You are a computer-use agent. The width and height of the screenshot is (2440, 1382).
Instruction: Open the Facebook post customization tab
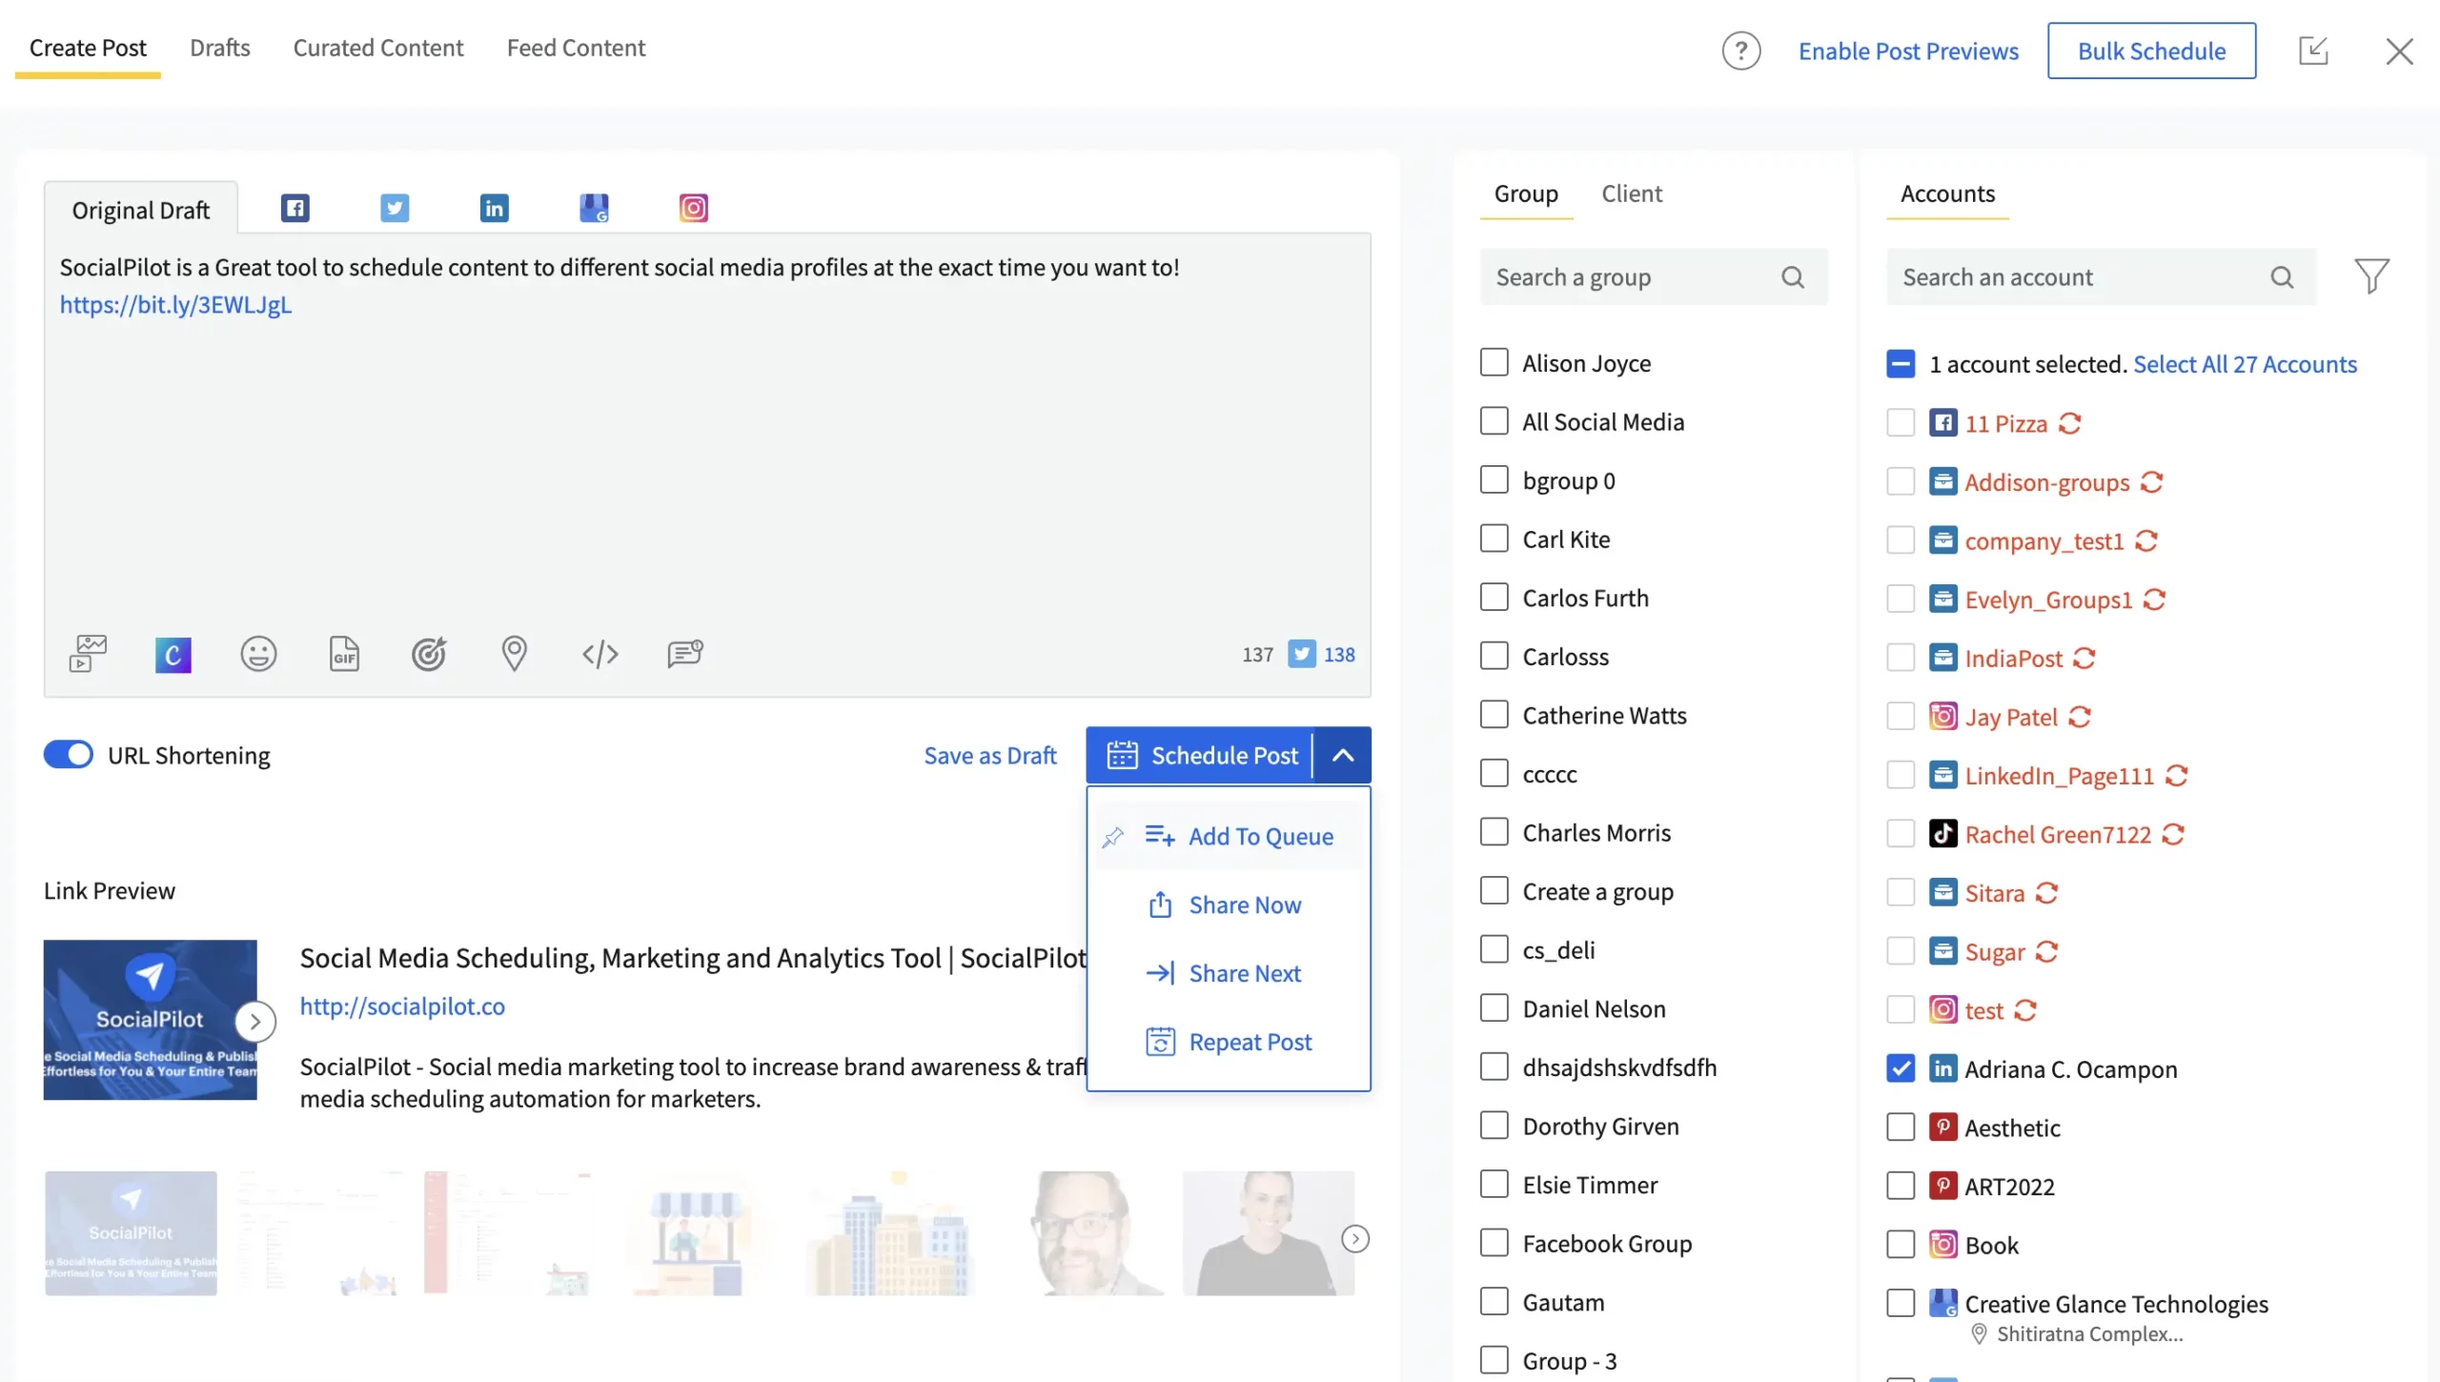click(295, 208)
